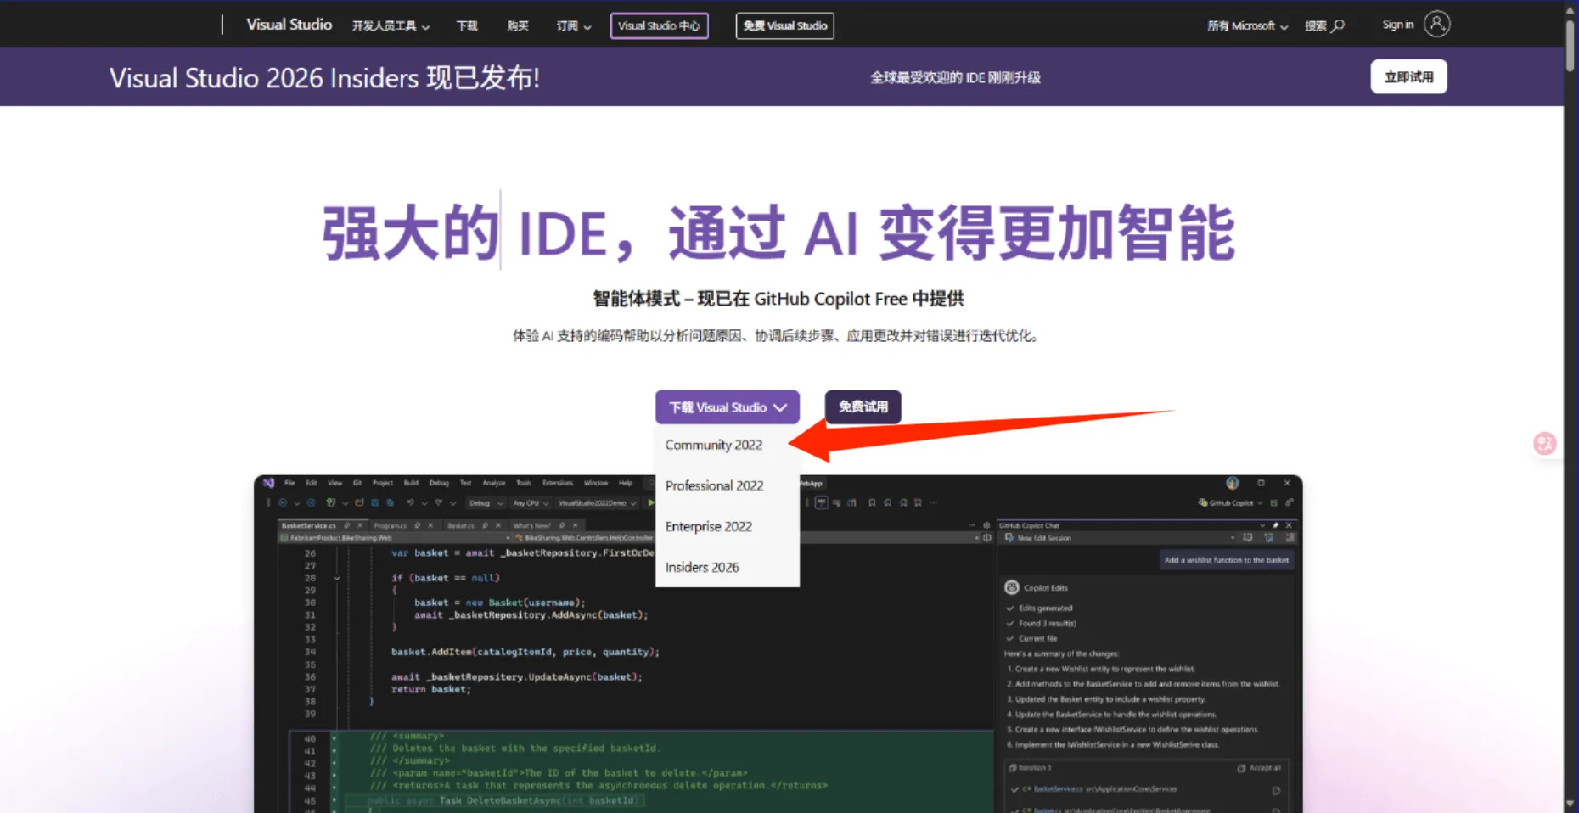Image resolution: width=1579 pixels, height=813 pixels.
Task: Collapse the 下载 Visual Studio dropdown button
Action: pyautogui.click(x=727, y=407)
